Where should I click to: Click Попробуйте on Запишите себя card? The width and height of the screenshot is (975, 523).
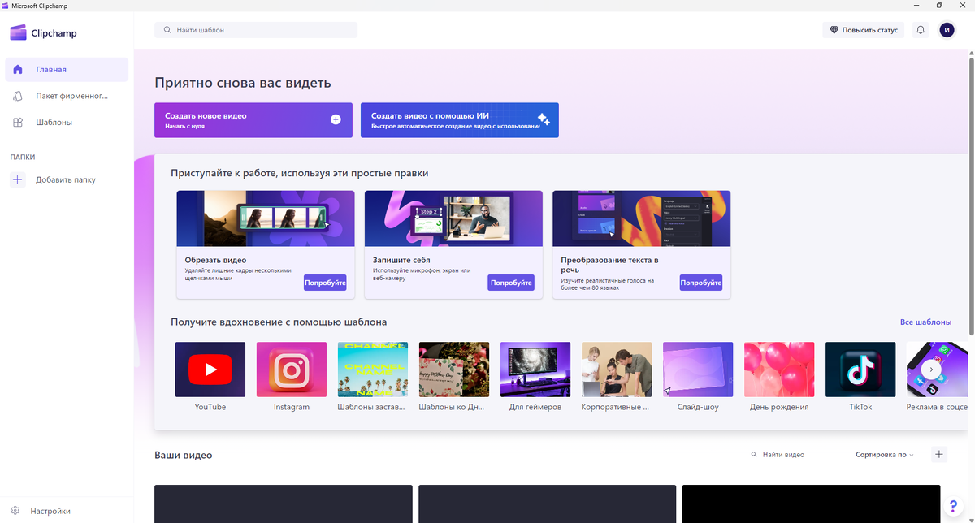pyautogui.click(x=511, y=283)
